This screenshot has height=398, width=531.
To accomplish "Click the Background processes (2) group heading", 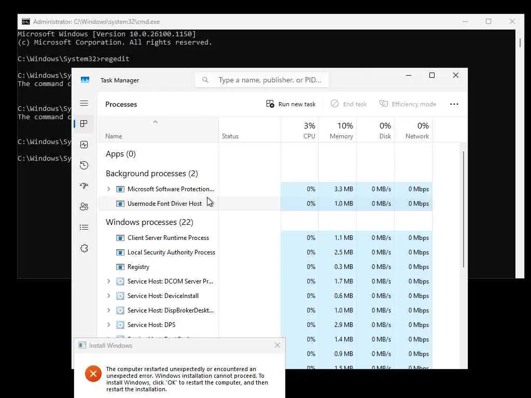I will point(152,174).
